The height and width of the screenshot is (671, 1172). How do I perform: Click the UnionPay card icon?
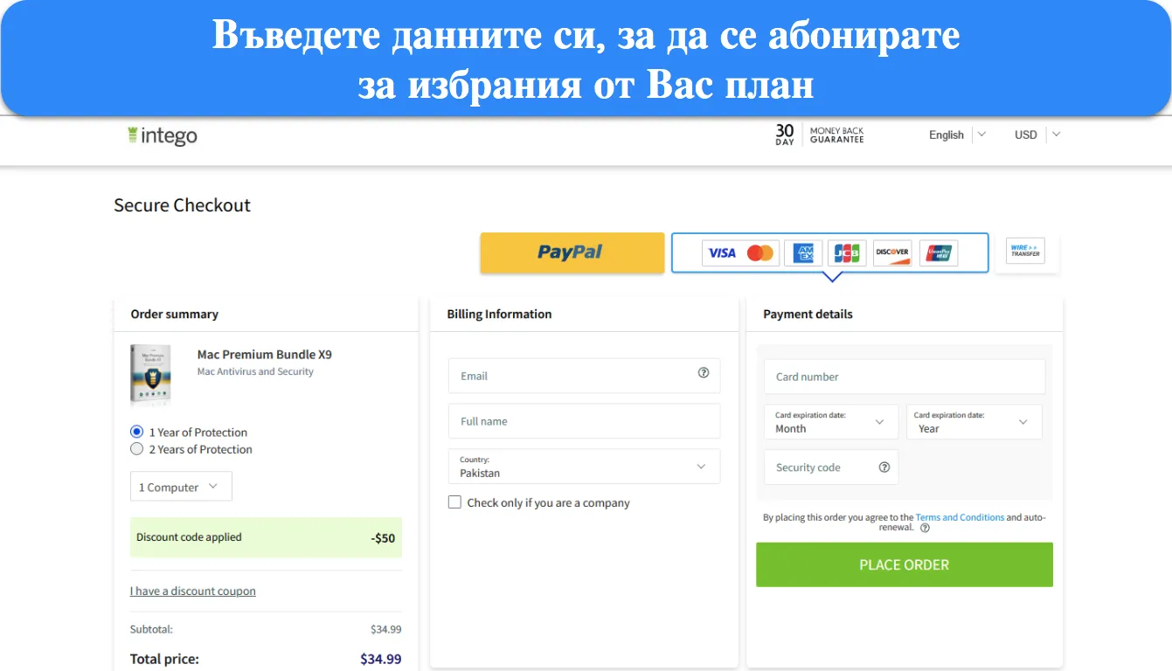pyautogui.click(x=939, y=252)
